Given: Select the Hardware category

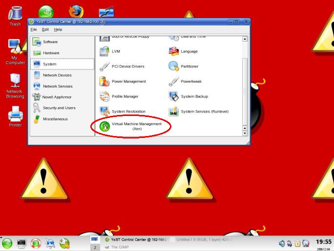Looking at the screenshot, I should click(x=62, y=53).
